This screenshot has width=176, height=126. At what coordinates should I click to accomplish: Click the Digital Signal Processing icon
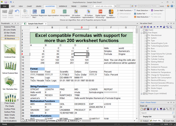tap(100, 14)
